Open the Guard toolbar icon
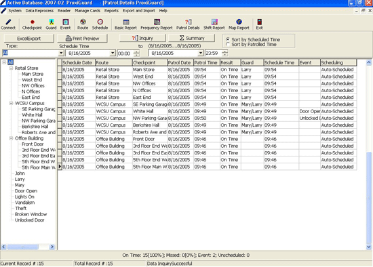The width and height of the screenshot is (373, 267). pyautogui.click(x=51, y=24)
